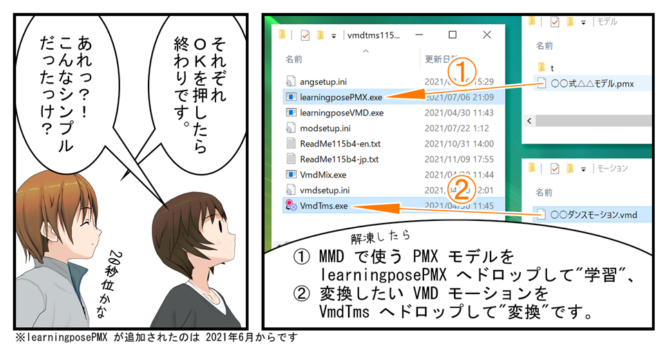Click the horizontal scrollbar track in モデル window
Image resolution: width=668 pixels, height=348 pixels.
[x=594, y=121]
